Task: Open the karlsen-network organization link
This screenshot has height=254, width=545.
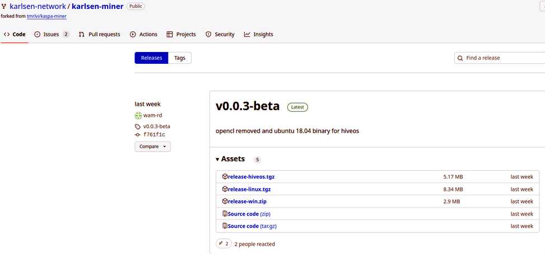Action: pyautogui.click(x=38, y=6)
